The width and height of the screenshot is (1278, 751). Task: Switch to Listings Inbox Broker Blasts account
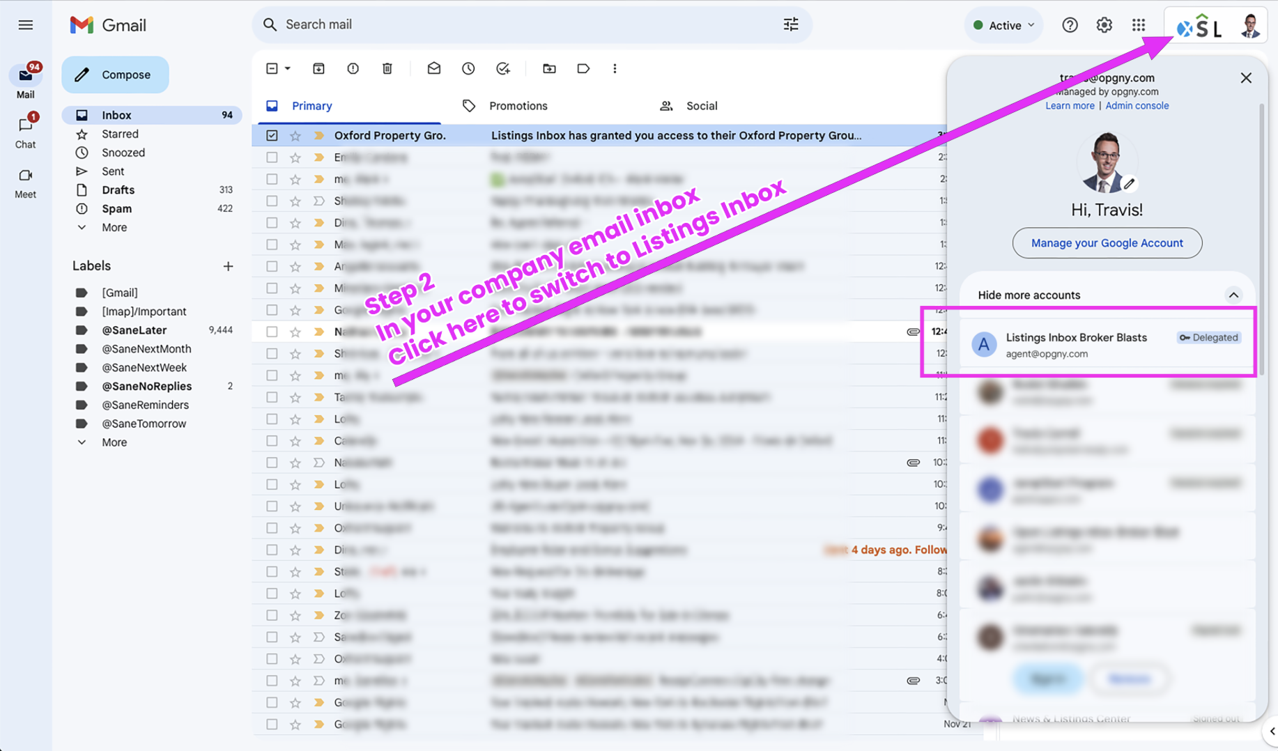(x=1107, y=345)
